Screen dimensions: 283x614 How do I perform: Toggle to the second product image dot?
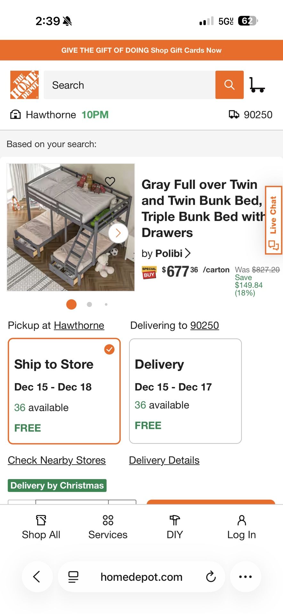point(89,304)
